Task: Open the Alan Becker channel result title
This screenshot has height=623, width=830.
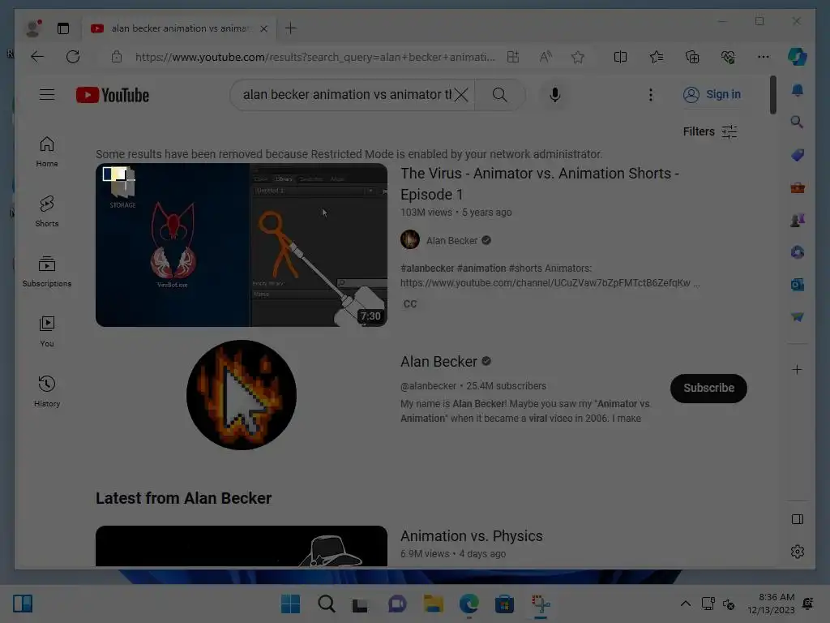Action: 439,361
